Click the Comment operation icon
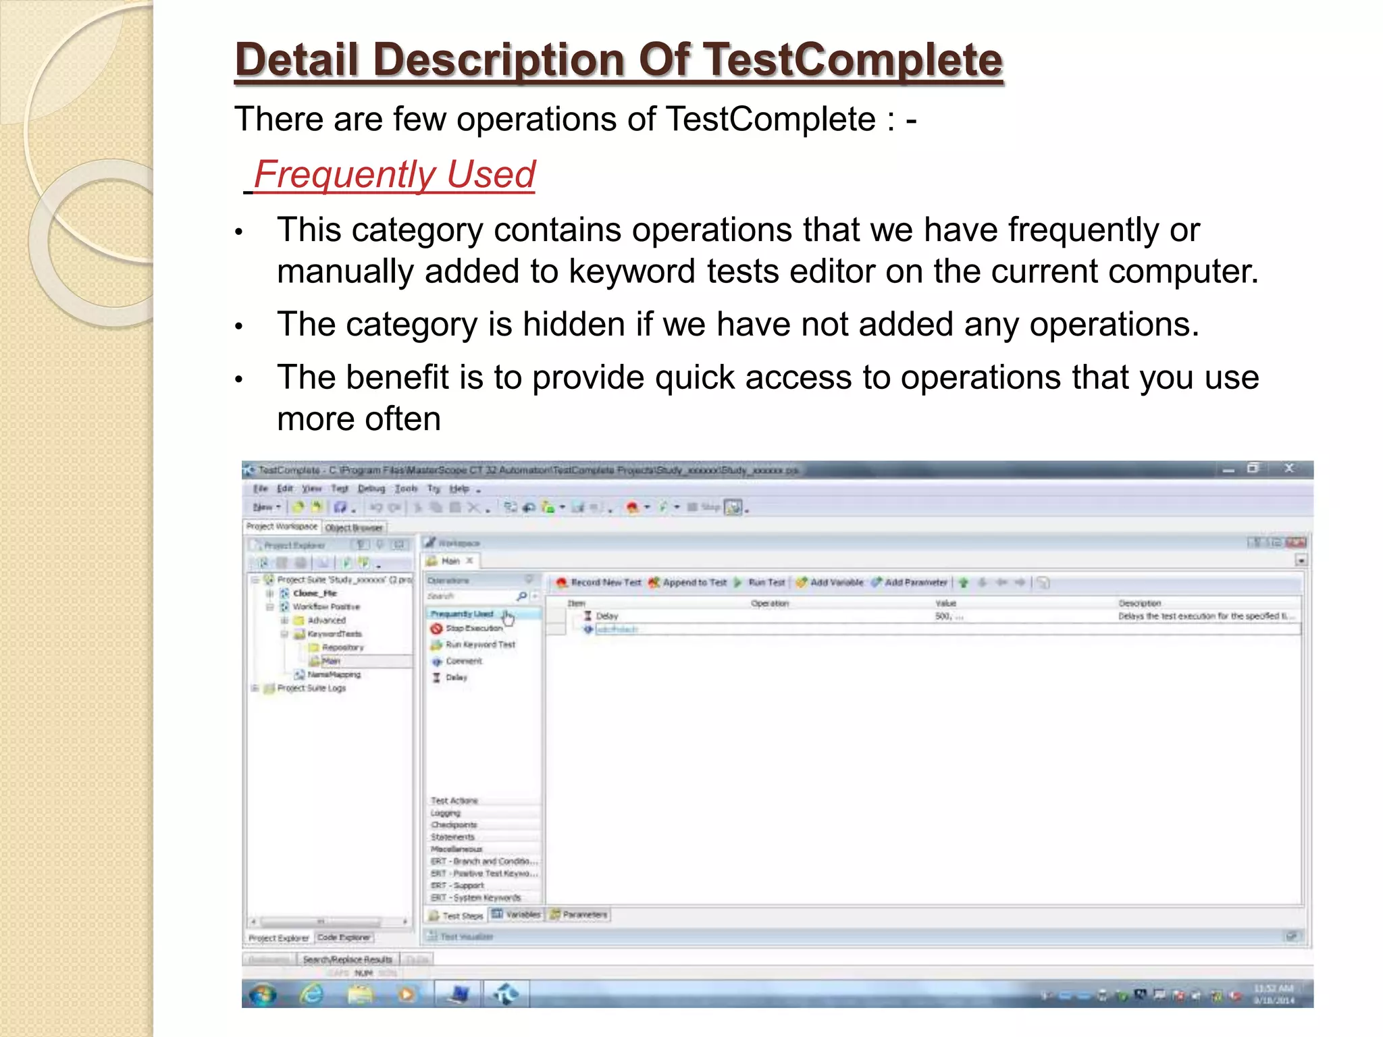Image resolution: width=1383 pixels, height=1037 pixels. (x=436, y=662)
